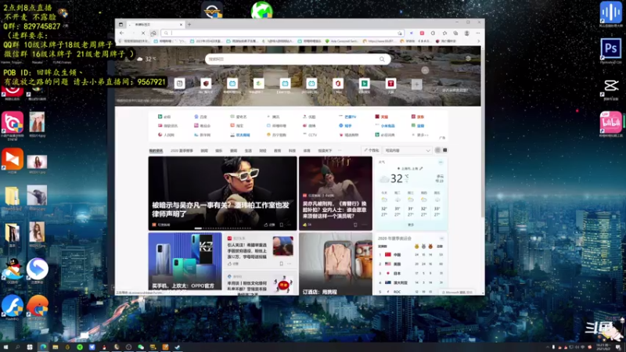Open a new browser tab with plus button
The height and width of the screenshot is (352, 626).
tap(189, 24)
